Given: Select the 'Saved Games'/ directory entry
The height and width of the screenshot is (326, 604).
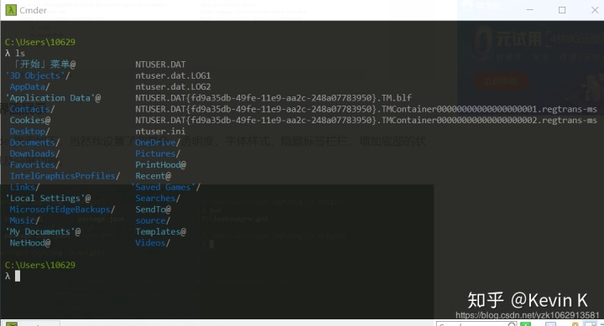Looking at the screenshot, I should [x=165, y=187].
